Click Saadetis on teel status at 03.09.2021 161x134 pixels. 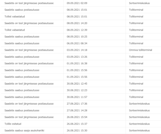[29, 50]
